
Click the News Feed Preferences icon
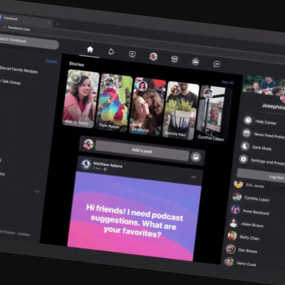pyautogui.click(x=246, y=133)
